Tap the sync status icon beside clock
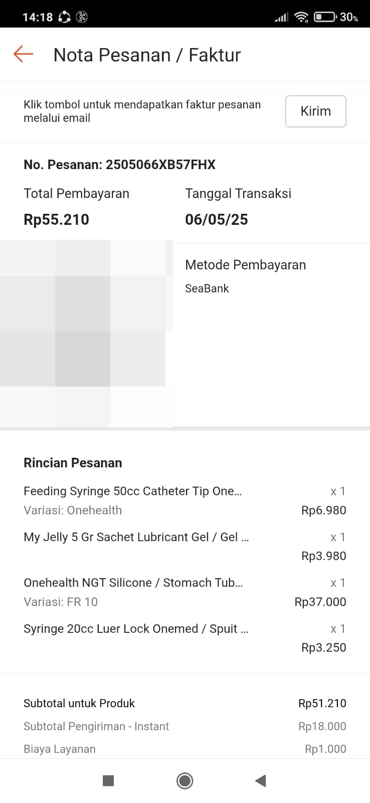Screen dimensions: 370x803 click(x=64, y=17)
